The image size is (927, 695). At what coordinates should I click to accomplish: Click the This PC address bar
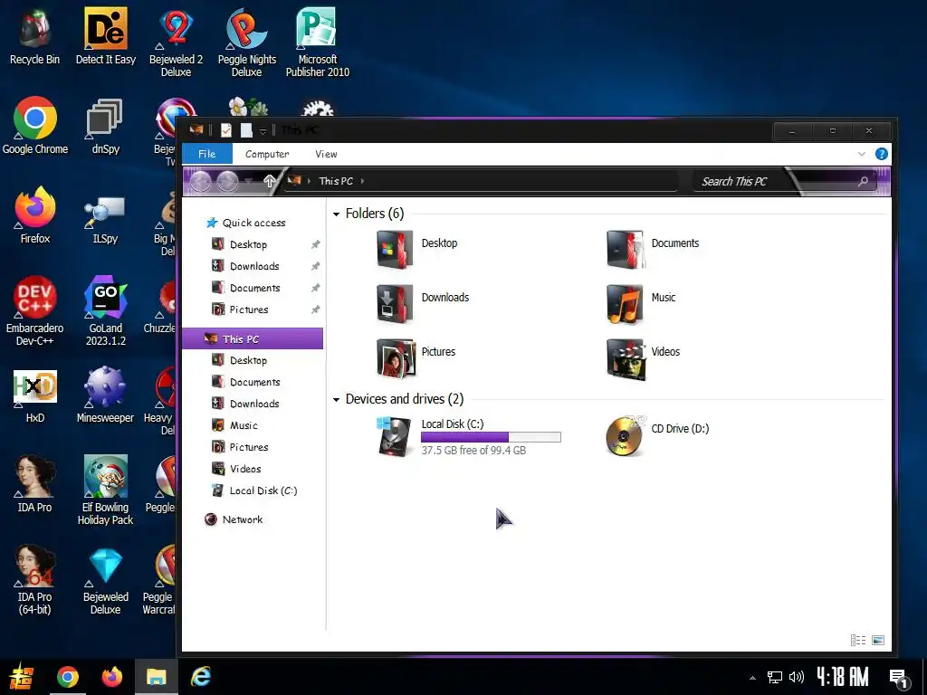click(481, 181)
